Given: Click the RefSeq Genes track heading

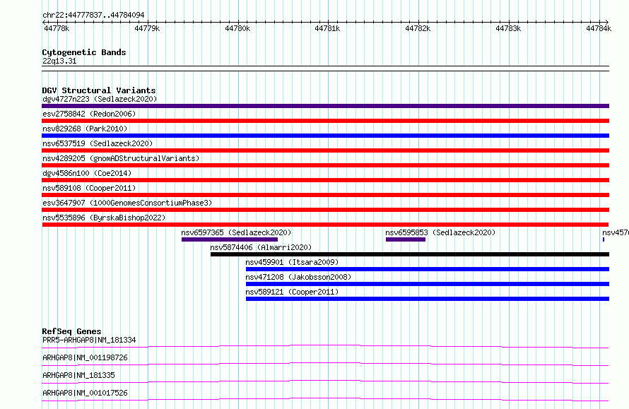Looking at the screenshot, I should click(x=71, y=331).
